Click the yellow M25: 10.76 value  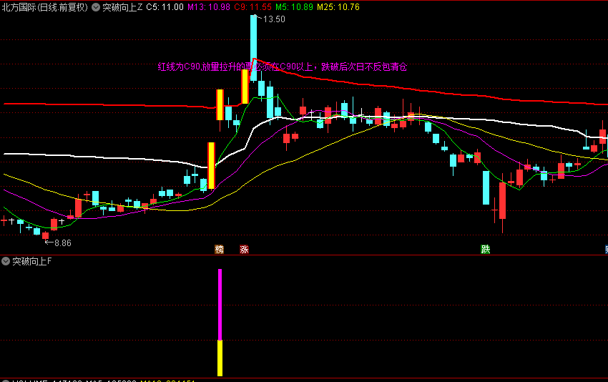point(338,7)
